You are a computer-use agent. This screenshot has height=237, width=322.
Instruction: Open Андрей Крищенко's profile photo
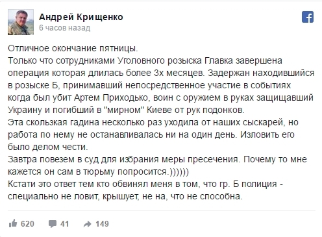pos(21,22)
